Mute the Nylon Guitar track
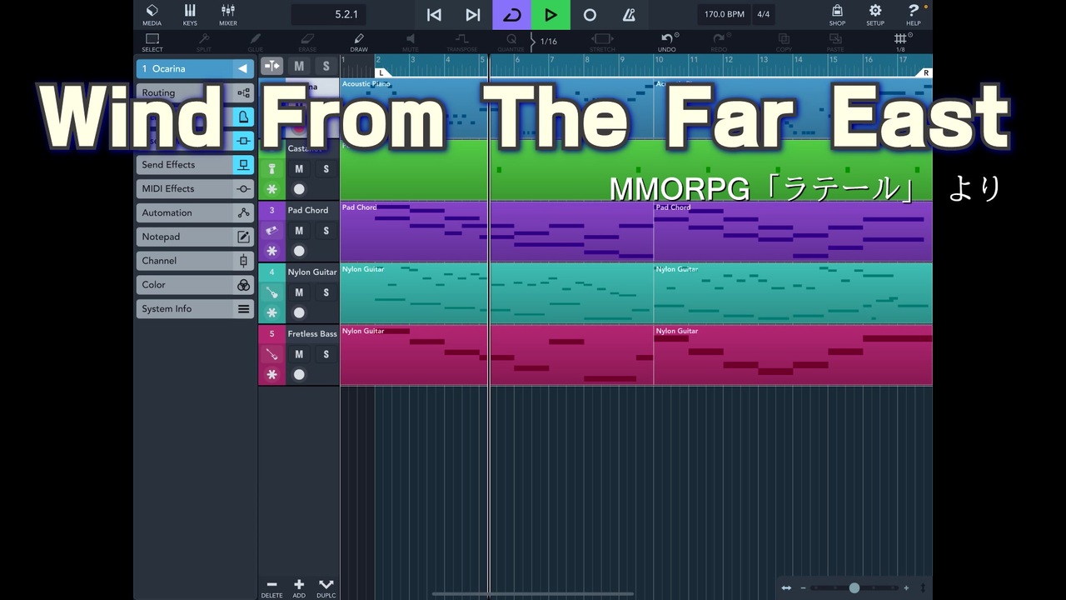The width and height of the screenshot is (1066, 600). click(299, 292)
